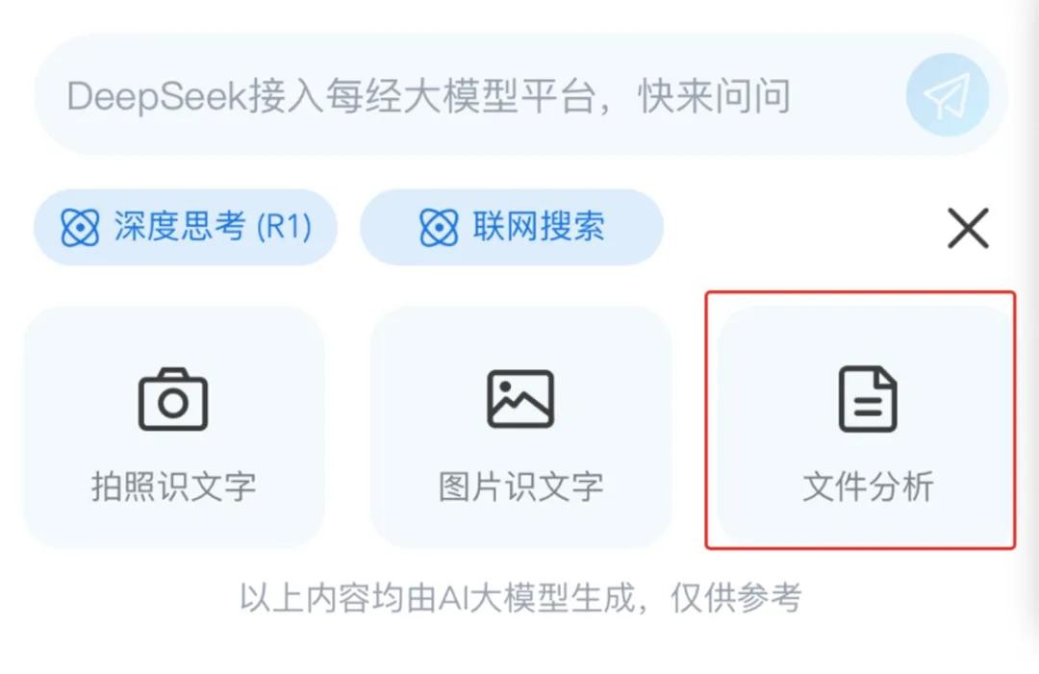This screenshot has width=1039, height=674.
Task: Enable the 联网搜索 web search chip
Action: (512, 227)
